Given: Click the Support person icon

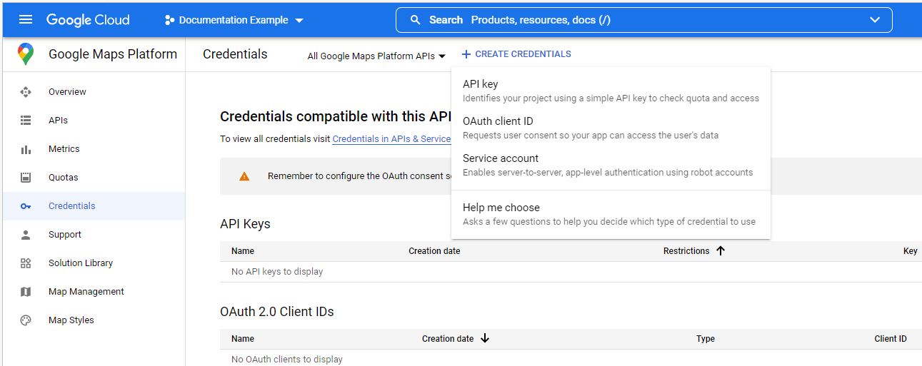Looking at the screenshot, I should click(26, 235).
